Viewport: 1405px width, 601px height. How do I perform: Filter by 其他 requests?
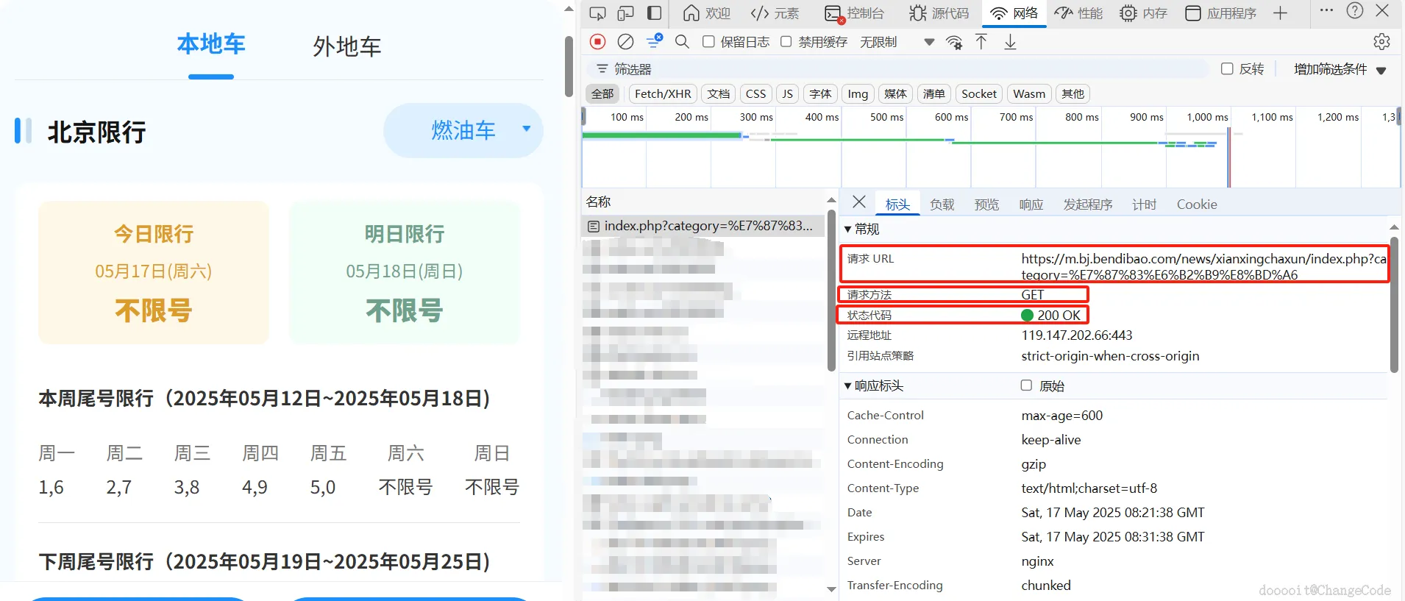click(x=1073, y=93)
